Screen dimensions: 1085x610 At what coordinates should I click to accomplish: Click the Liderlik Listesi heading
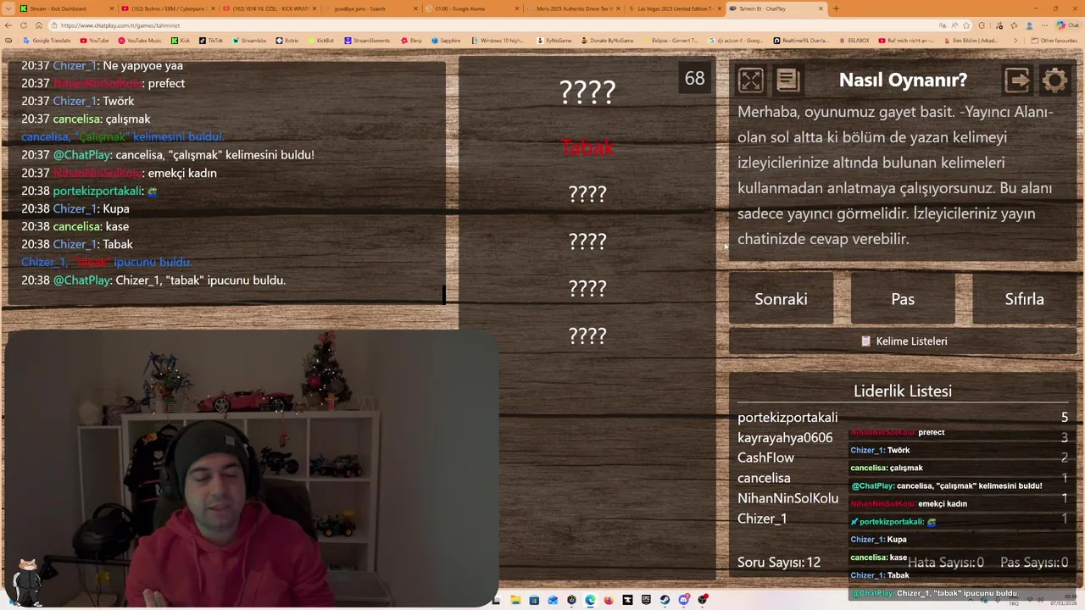pos(903,391)
